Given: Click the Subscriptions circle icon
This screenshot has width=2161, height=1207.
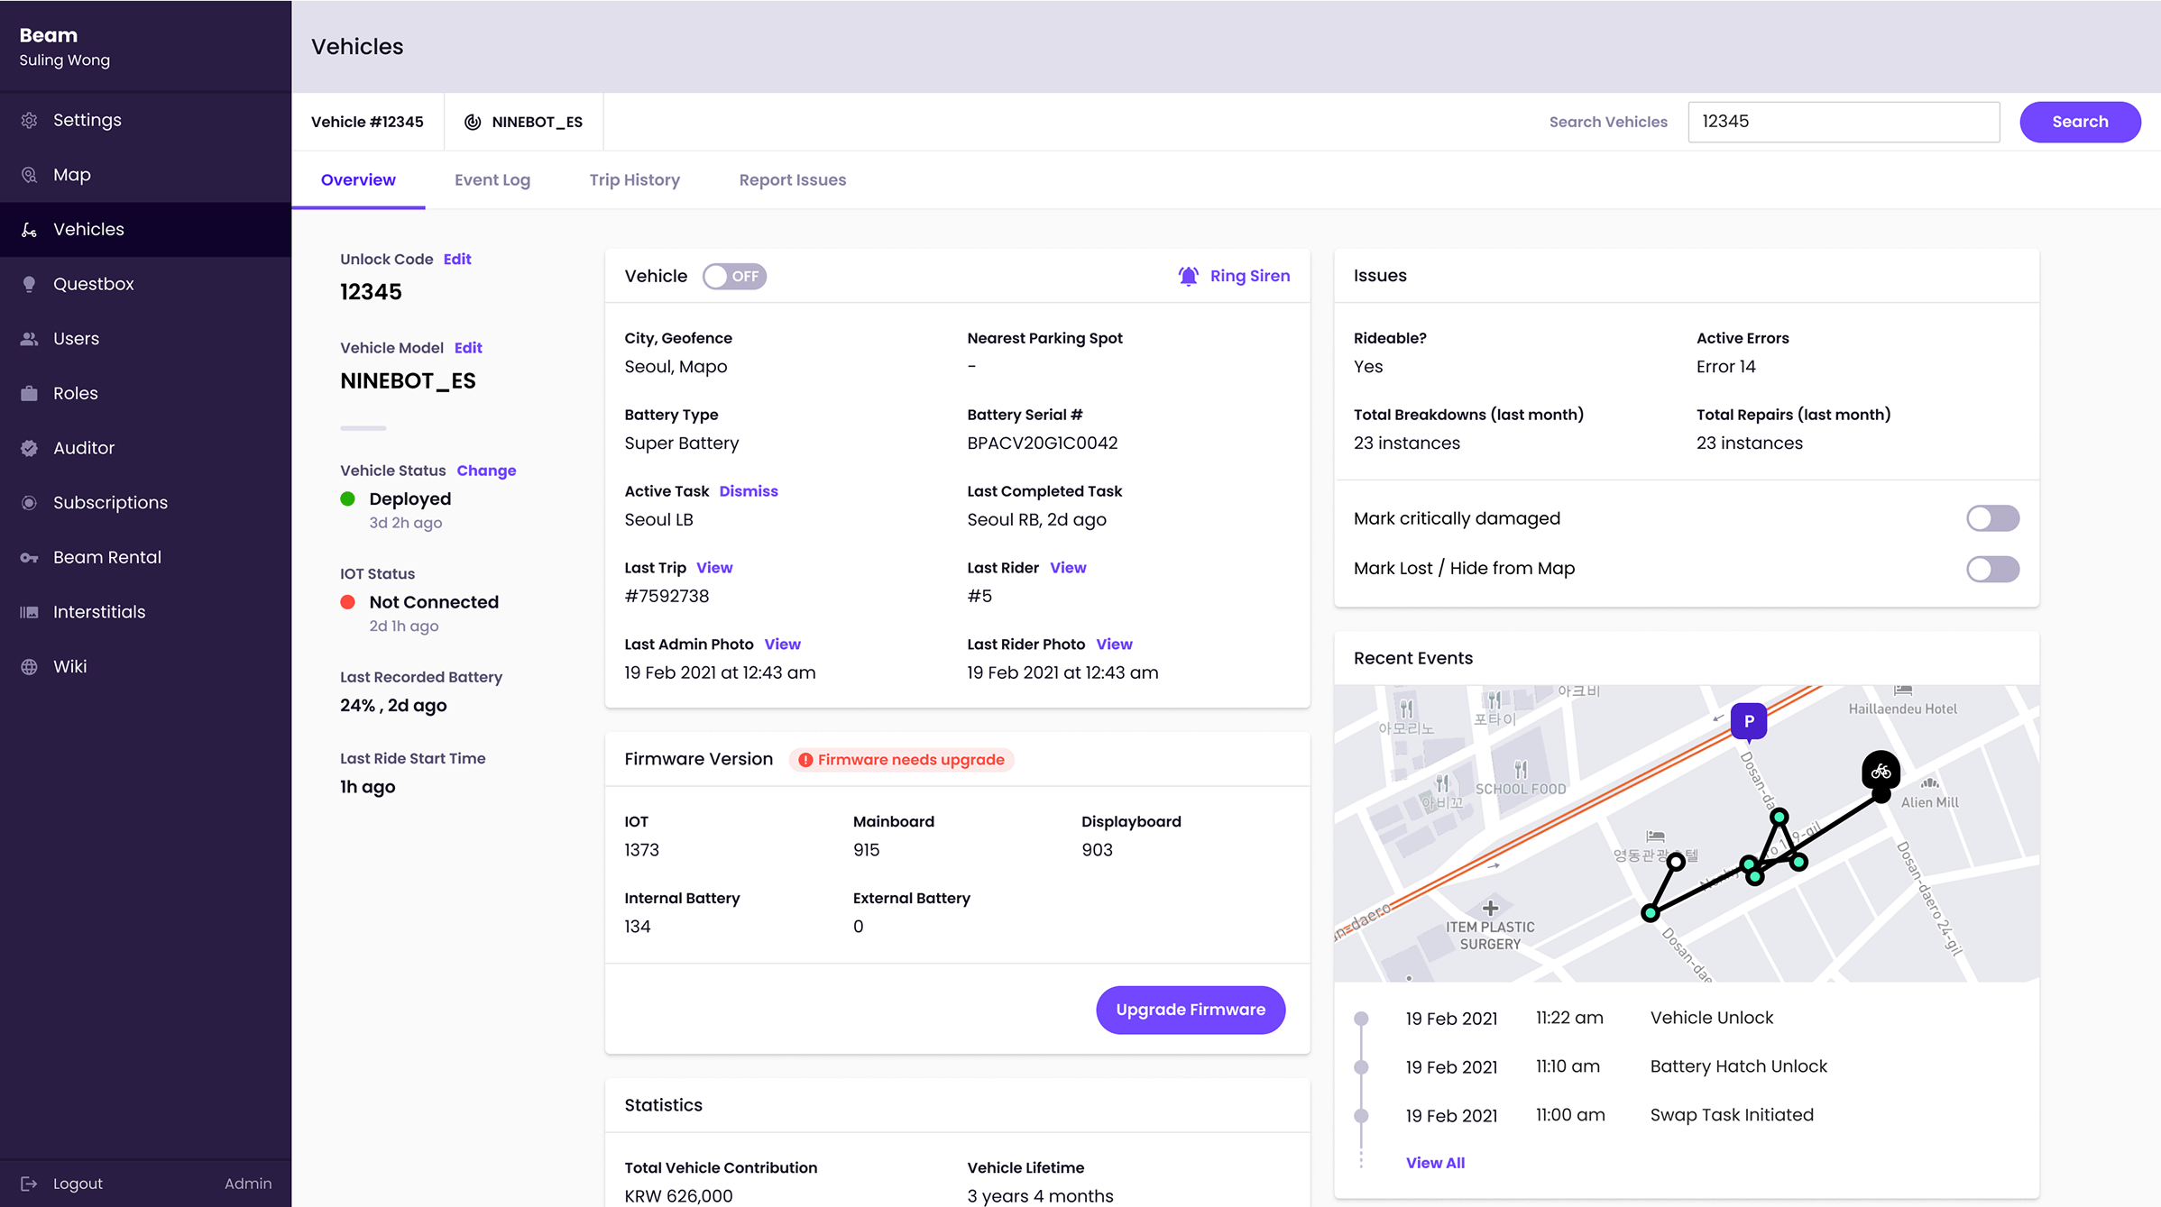Looking at the screenshot, I should 29,503.
